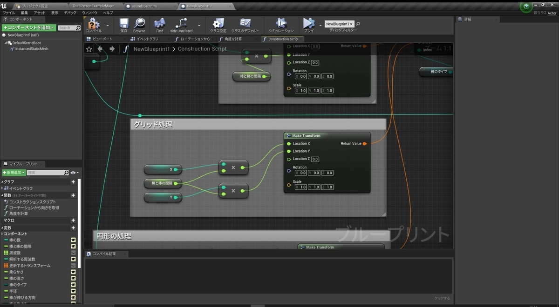
Task: Toggle visibility of 解析する周波数 variable
Action: [x=73, y=259]
